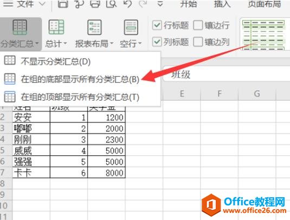This screenshot has height=220, width=290.
Task: Expand the quick access toolbar more arrow
Action: pos(160,4)
